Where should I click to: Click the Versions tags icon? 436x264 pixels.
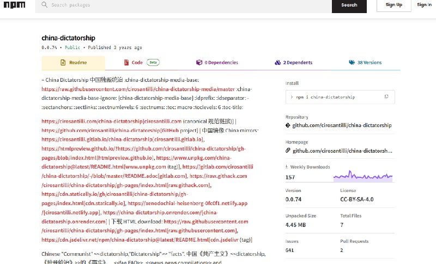coord(352,63)
